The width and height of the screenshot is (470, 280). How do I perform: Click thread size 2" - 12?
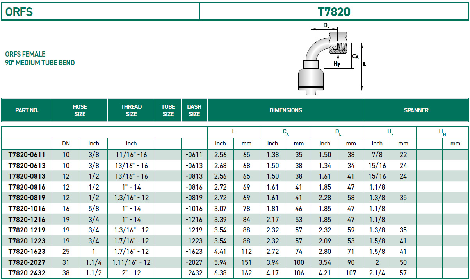click(131, 273)
